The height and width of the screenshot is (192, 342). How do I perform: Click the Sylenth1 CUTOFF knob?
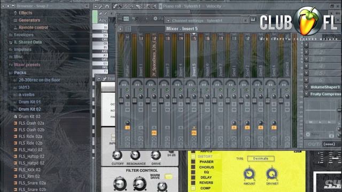coord(117,155)
